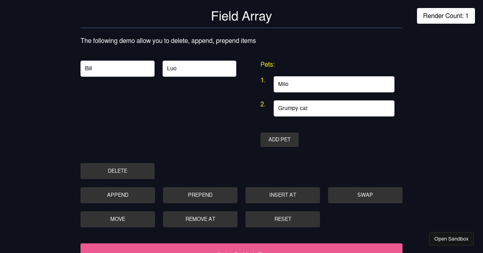Screen dimensions: 483x253
Task: Click the APPEND button
Action: [x=118, y=195]
